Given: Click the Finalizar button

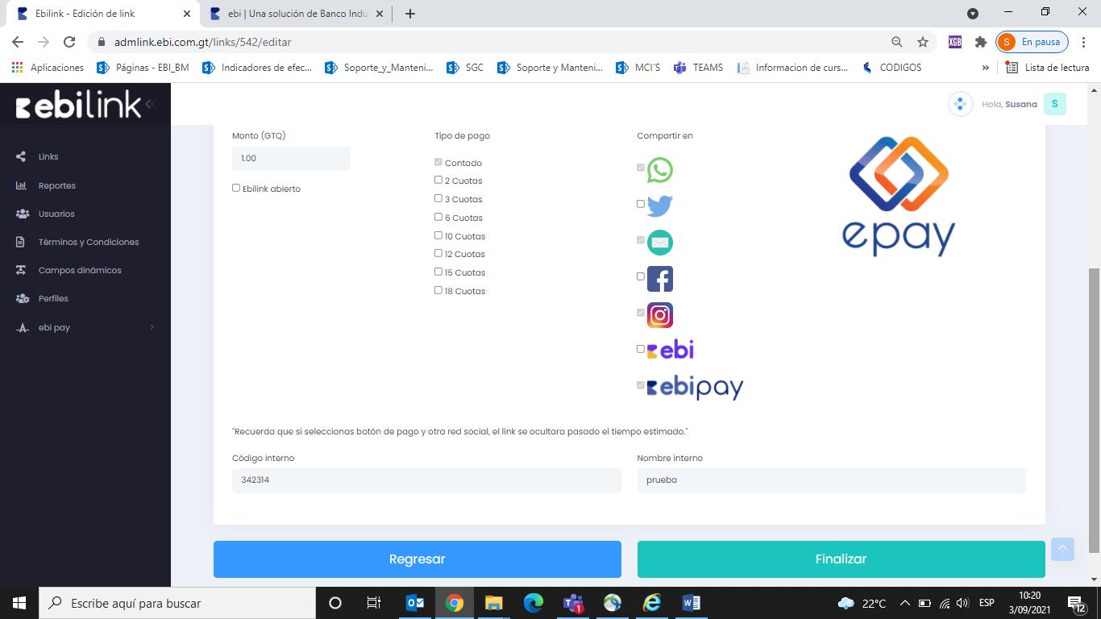Looking at the screenshot, I should click(841, 559).
